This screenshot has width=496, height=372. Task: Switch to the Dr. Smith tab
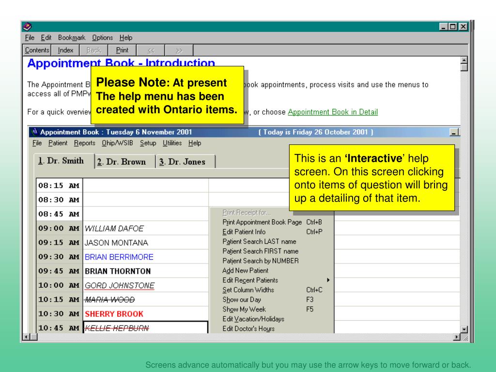point(64,161)
